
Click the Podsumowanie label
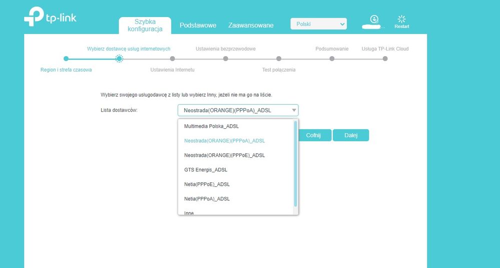click(x=332, y=49)
